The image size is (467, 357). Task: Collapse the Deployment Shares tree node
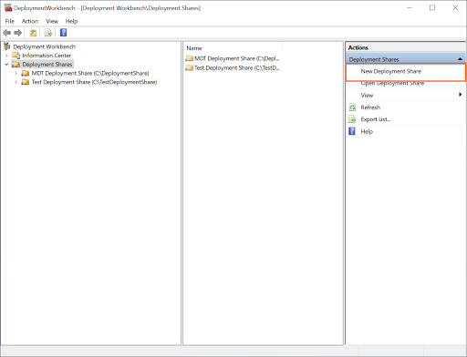coord(6,65)
